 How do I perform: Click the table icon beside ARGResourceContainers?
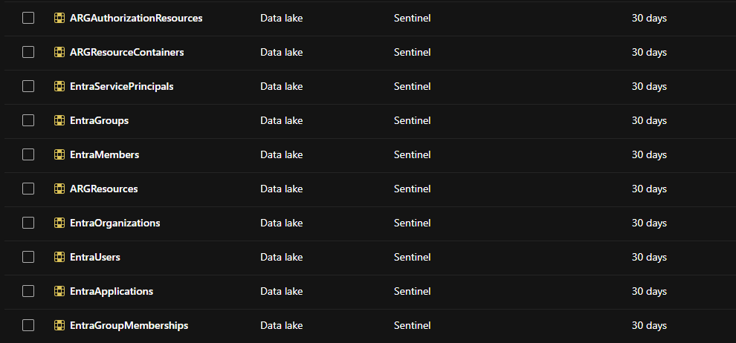[59, 53]
